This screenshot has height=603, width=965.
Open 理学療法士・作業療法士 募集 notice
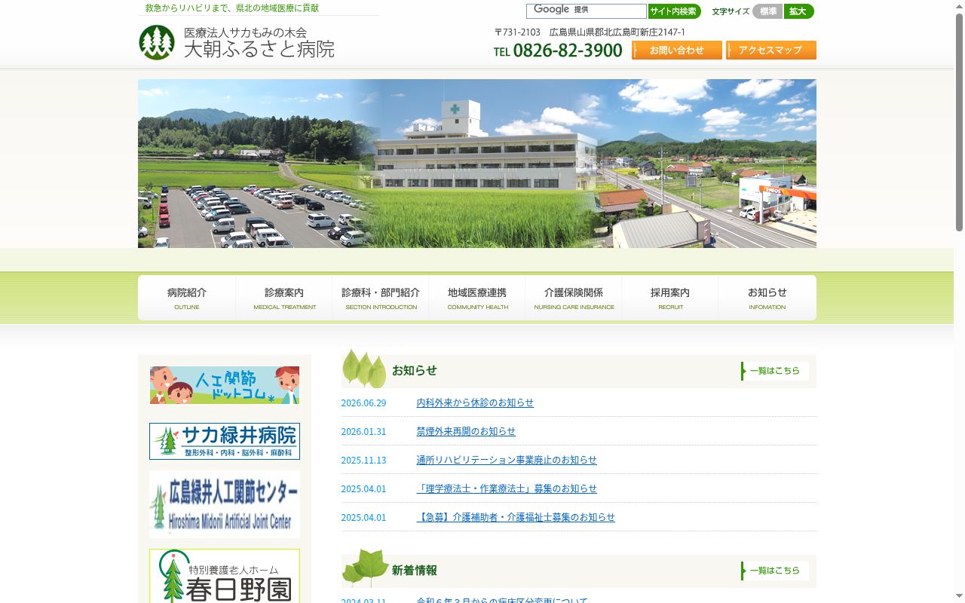[507, 488]
